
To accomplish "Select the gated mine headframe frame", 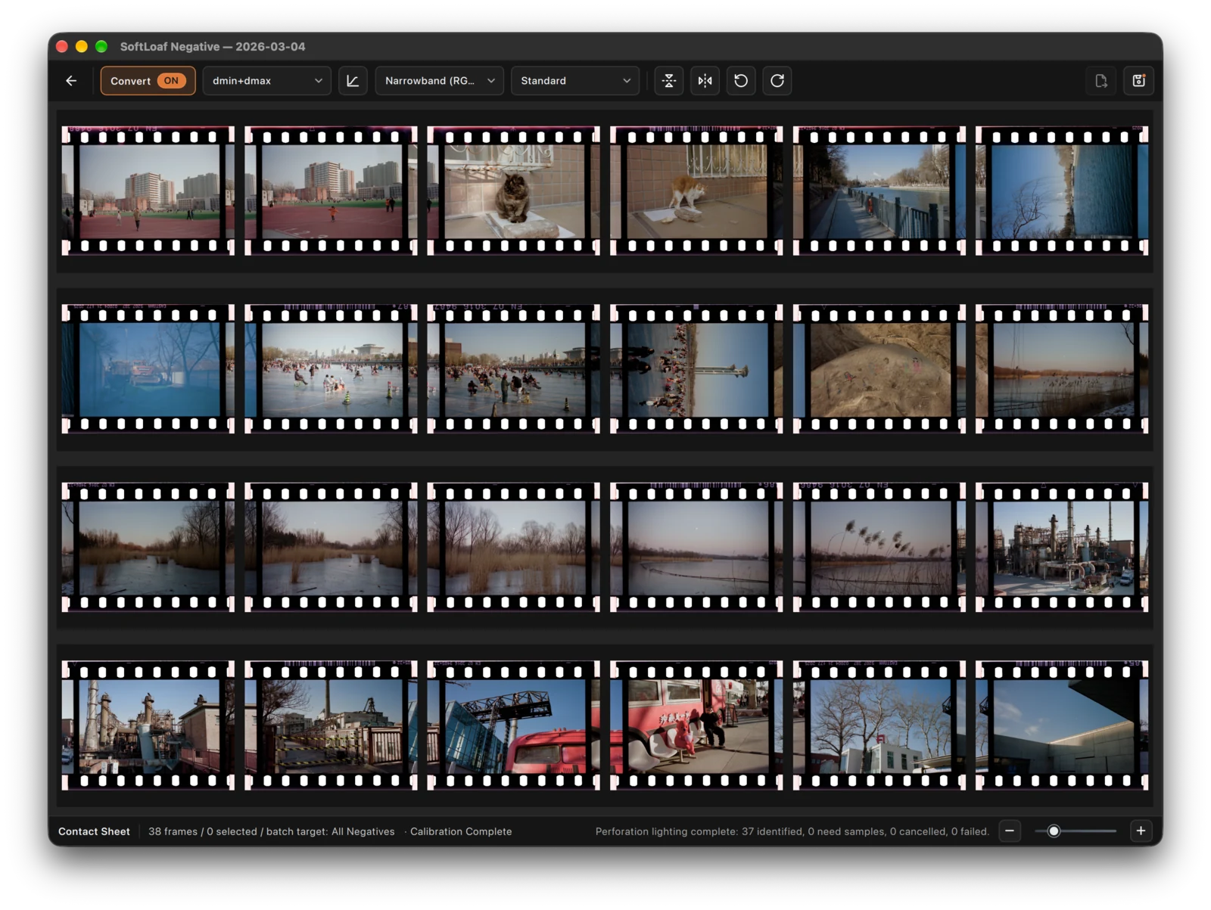I will coord(331,725).
